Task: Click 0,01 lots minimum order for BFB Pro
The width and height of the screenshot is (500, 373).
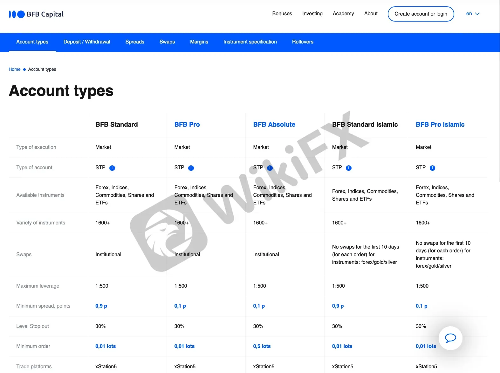Action: 184,346
